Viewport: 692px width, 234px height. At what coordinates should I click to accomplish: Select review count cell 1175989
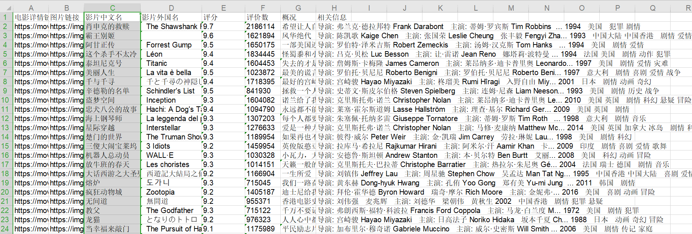pyautogui.click(x=263, y=228)
